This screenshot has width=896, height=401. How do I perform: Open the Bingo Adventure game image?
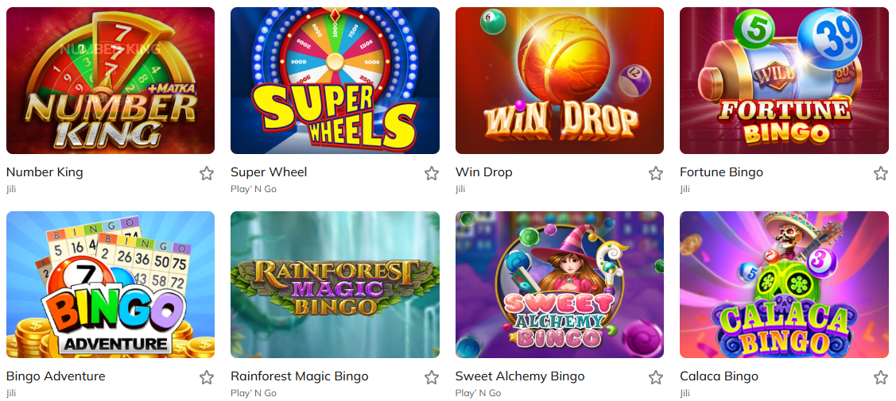[111, 284]
